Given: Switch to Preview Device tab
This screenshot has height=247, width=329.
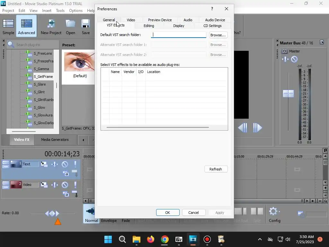Looking at the screenshot, I should click(160, 20).
